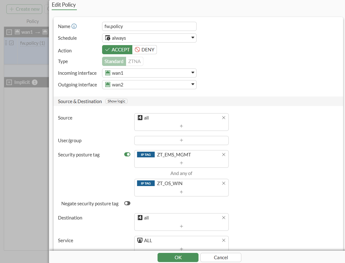Expand the Implicit policy section
The width and height of the screenshot is (345, 263).
(9, 82)
